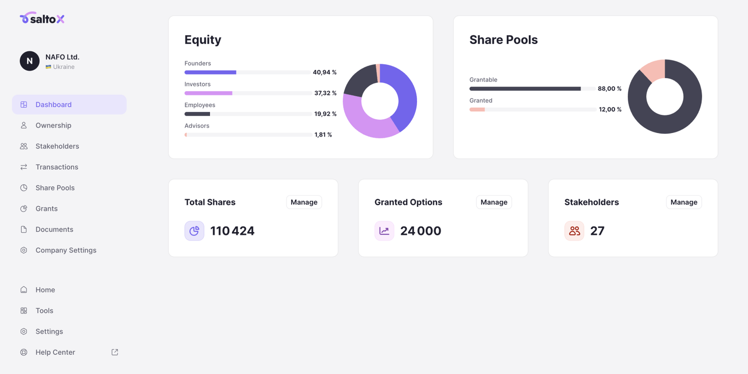
Task: Select the Tools grid icon near the bottom
Action: tap(23, 310)
